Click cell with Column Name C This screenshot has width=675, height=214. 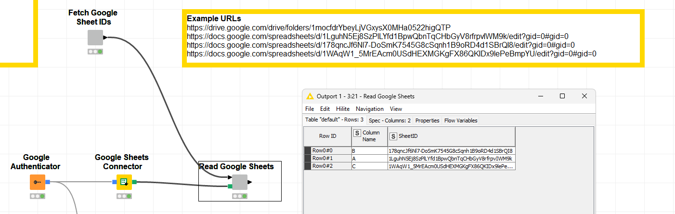pyautogui.click(x=370, y=166)
